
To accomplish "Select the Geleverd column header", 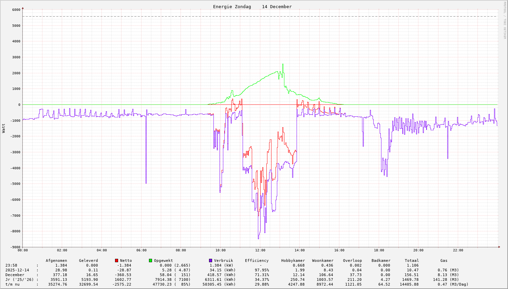I will click(88, 261).
